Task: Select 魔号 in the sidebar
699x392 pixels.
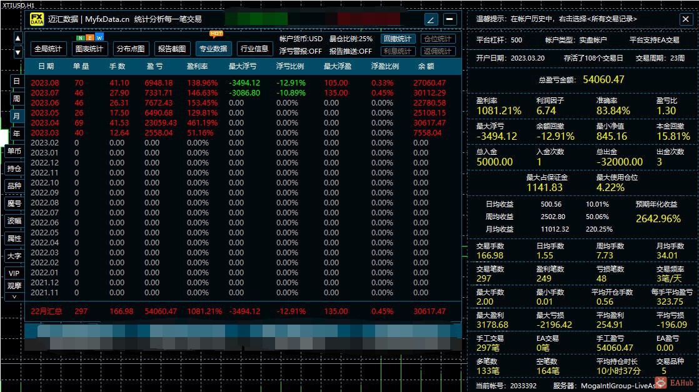Action: point(14,203)
